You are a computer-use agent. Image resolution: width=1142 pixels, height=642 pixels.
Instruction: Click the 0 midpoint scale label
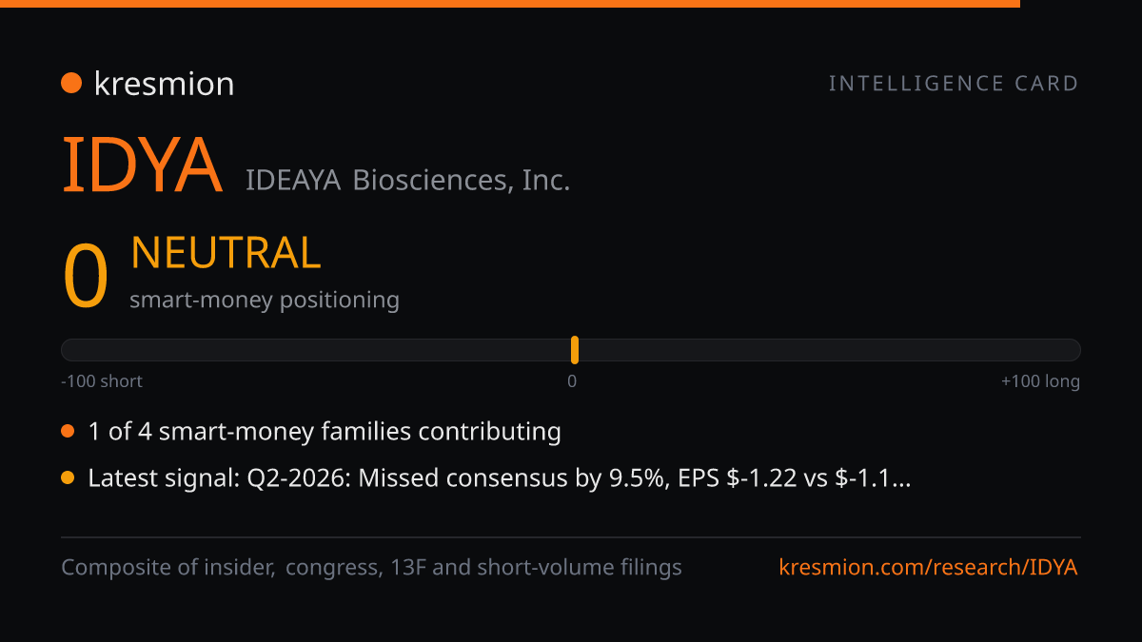point(572,381)
